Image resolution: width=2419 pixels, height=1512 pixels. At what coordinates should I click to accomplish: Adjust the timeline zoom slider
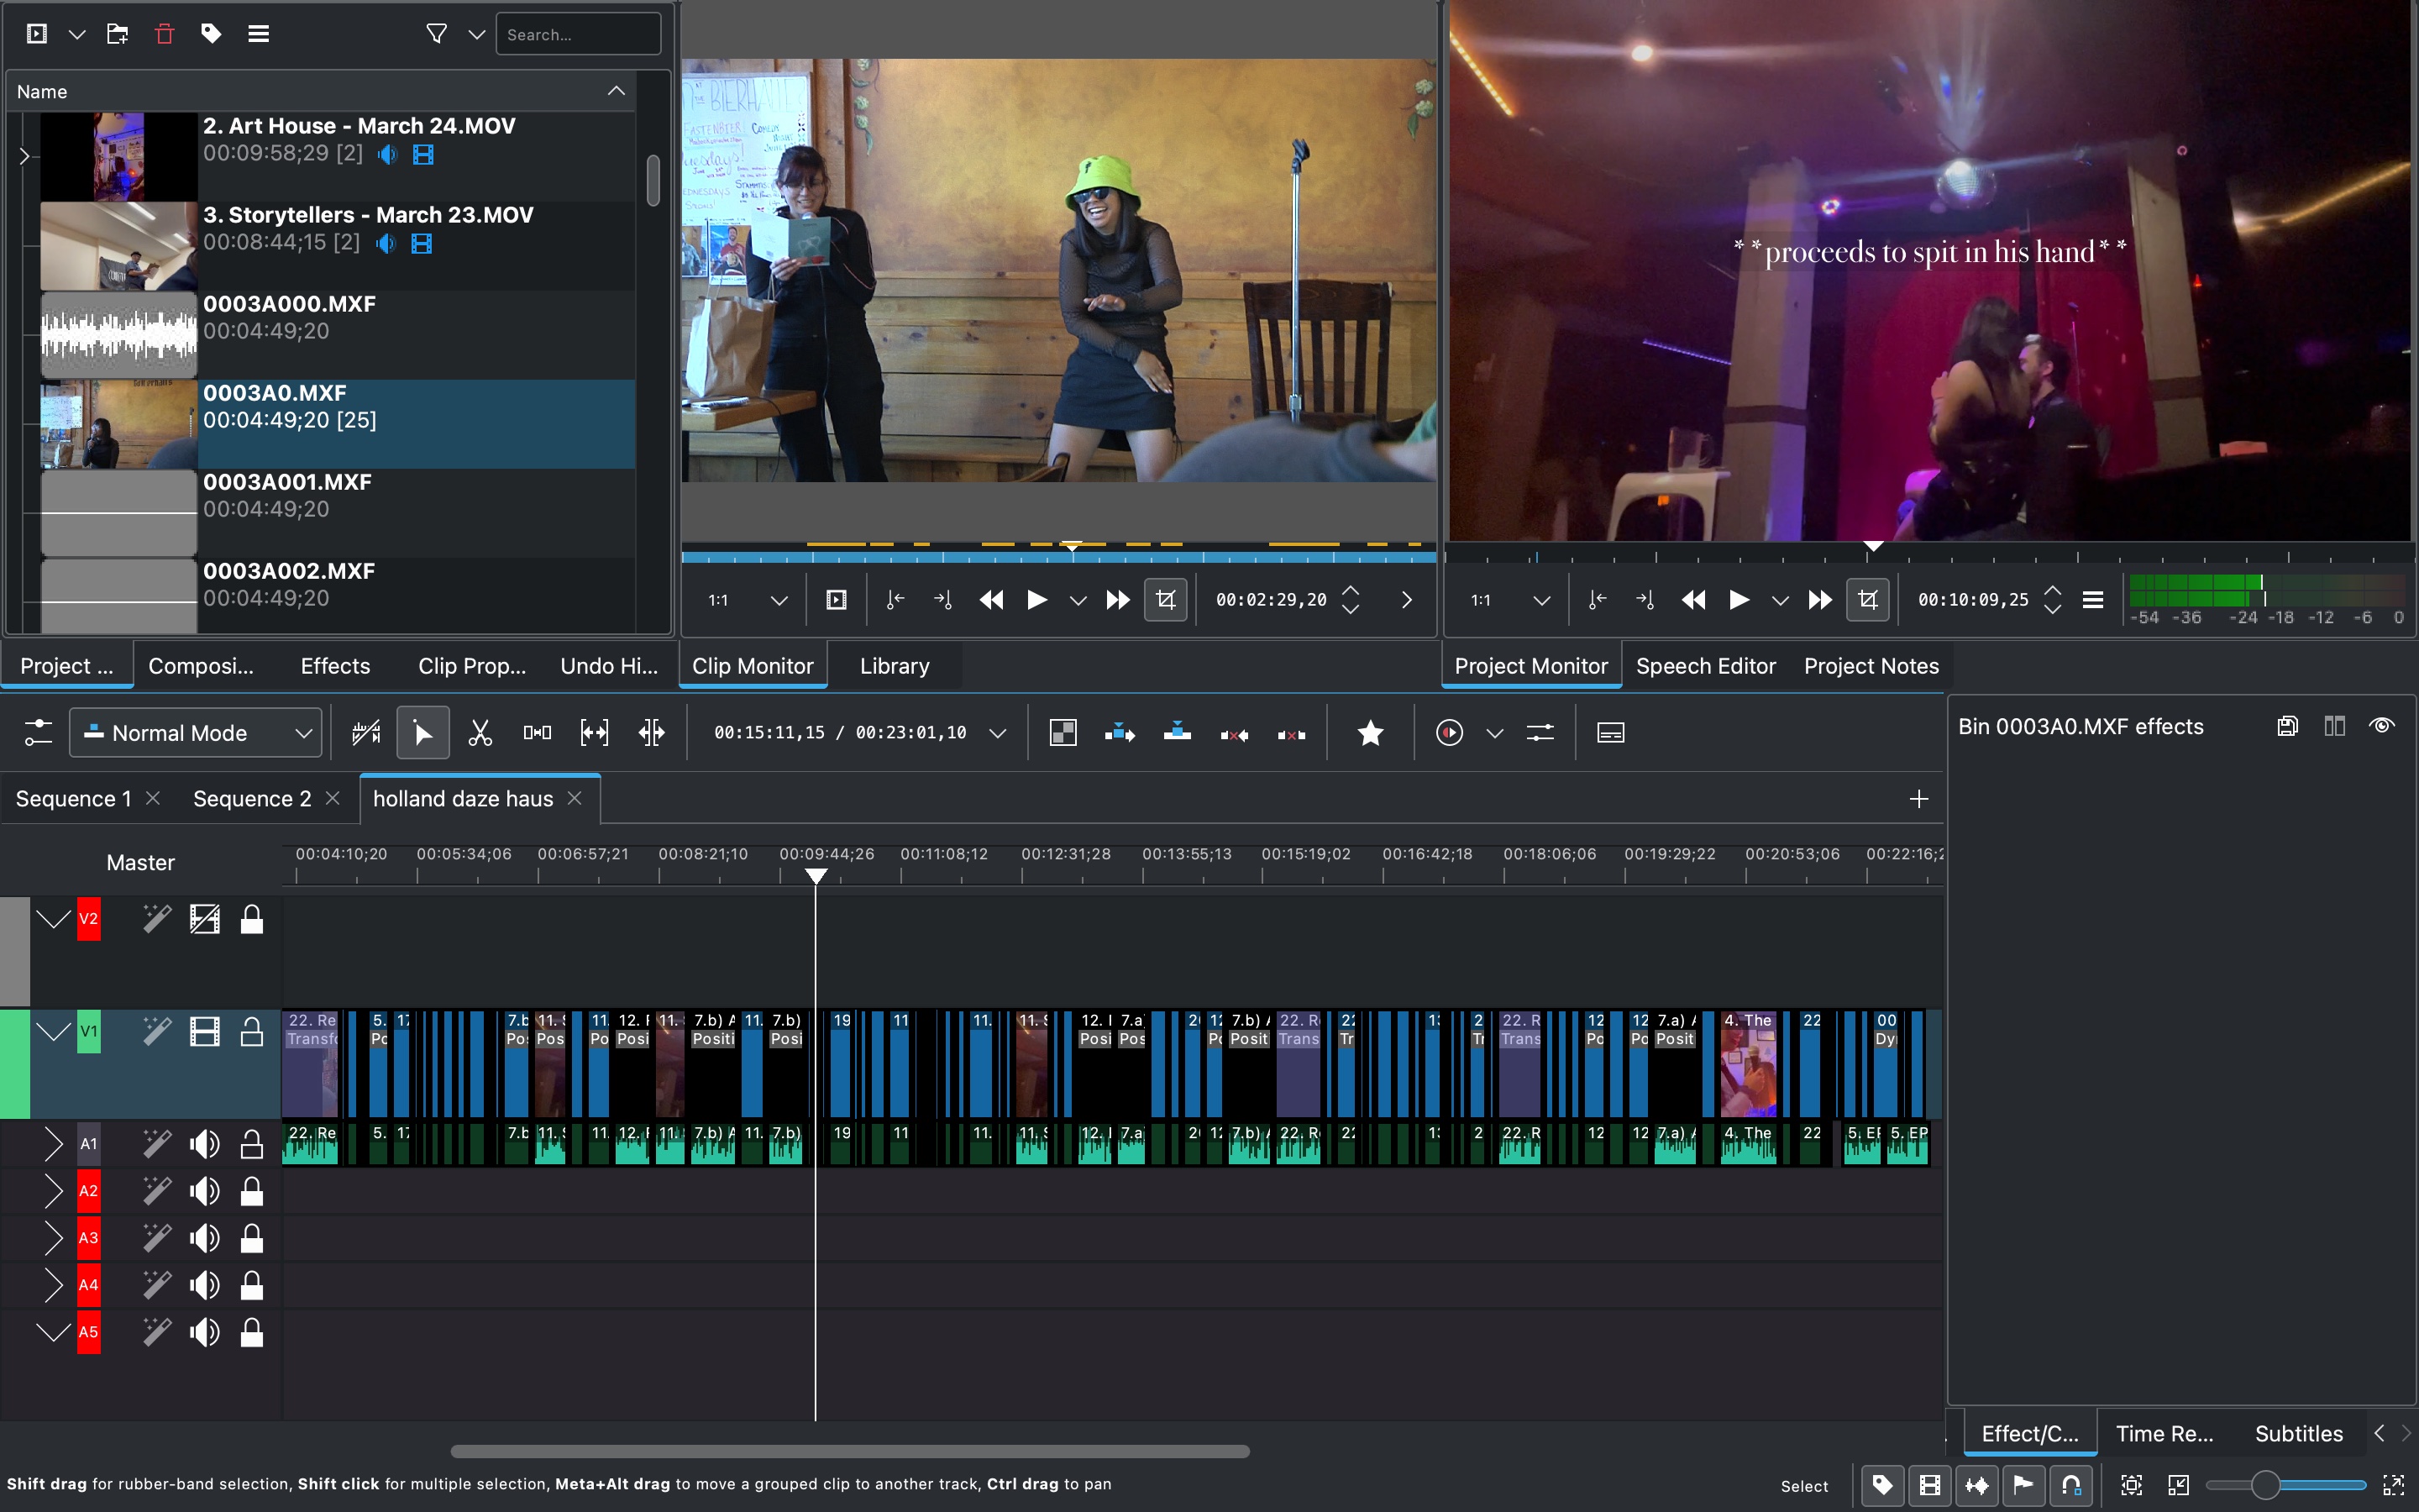(2265, 1485)
